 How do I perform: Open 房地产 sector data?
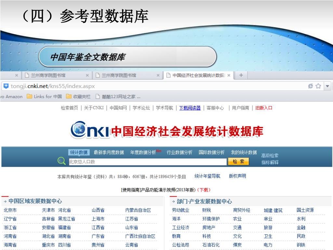point(209,228)
